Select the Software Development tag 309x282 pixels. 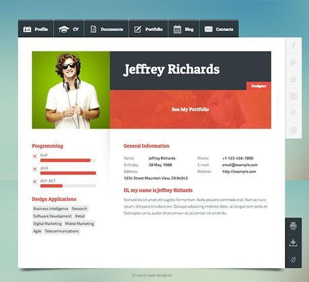coord(52,216)
